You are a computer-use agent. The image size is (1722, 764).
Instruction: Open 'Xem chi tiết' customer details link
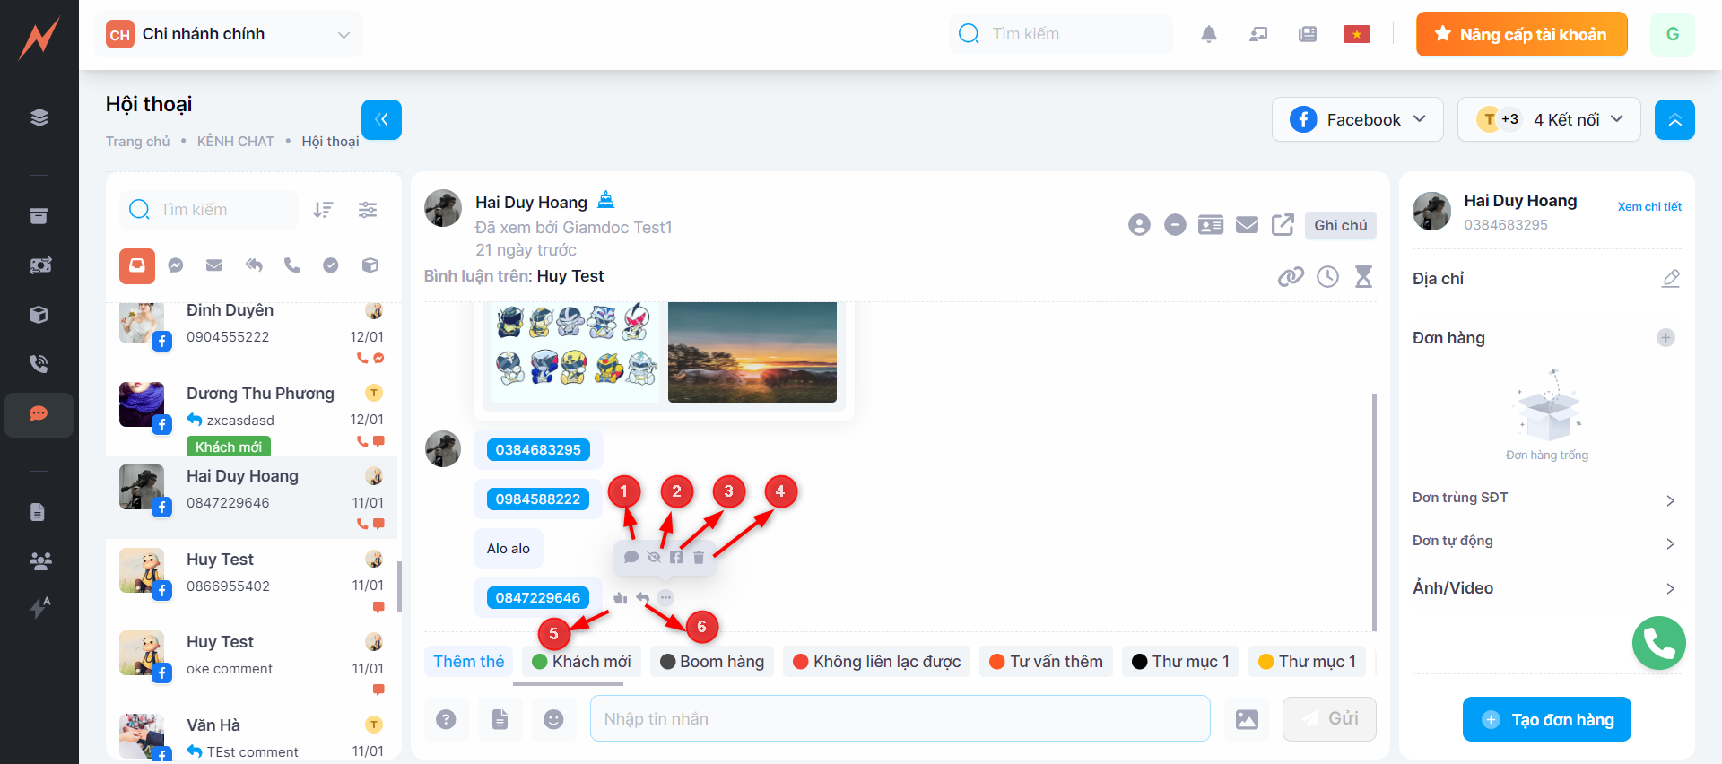tap(1648, 207)
